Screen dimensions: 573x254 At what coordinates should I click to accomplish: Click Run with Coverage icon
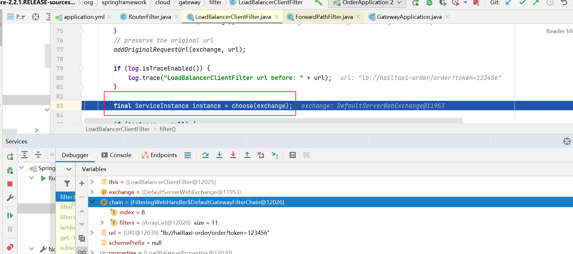click(443, 3)
